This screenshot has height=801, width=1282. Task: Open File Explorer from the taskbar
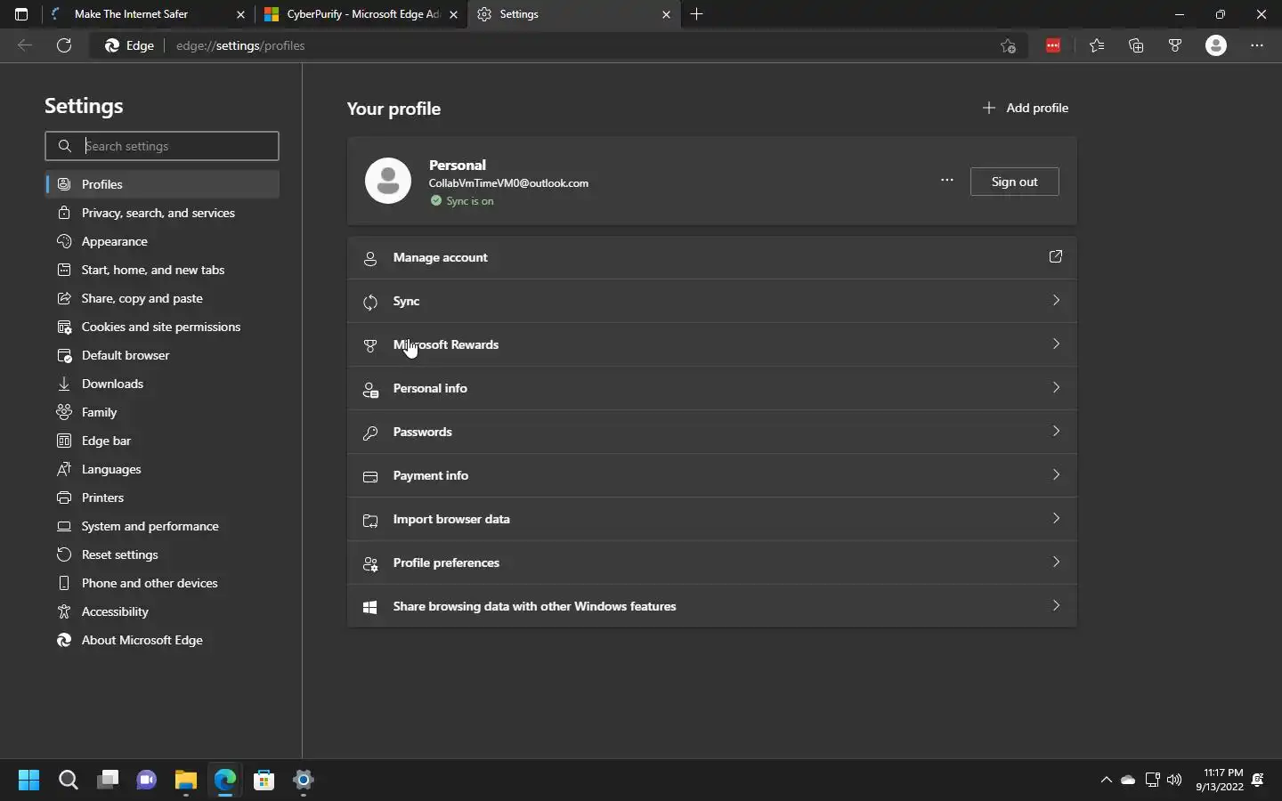coord(185,781)
